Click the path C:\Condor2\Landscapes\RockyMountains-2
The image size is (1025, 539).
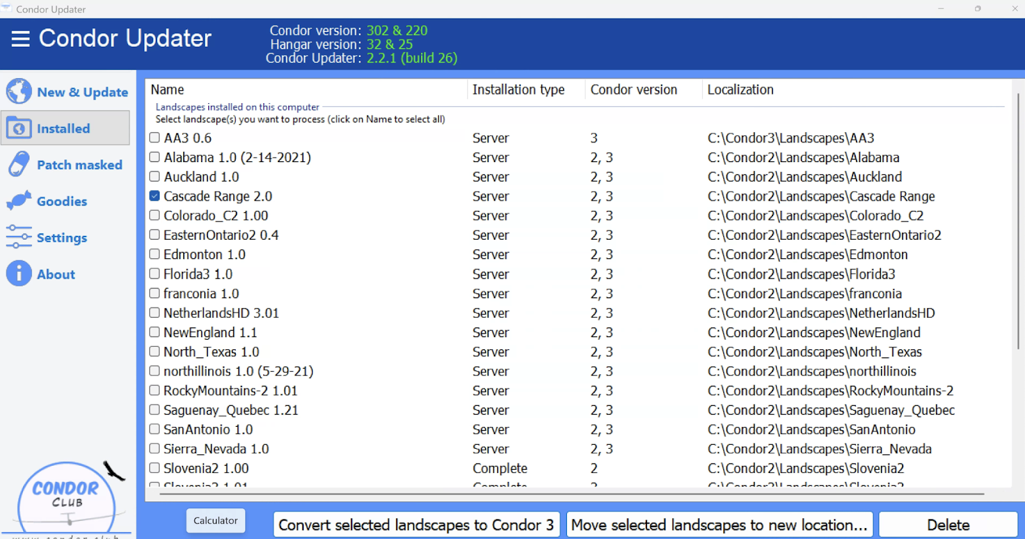point(830,391)
